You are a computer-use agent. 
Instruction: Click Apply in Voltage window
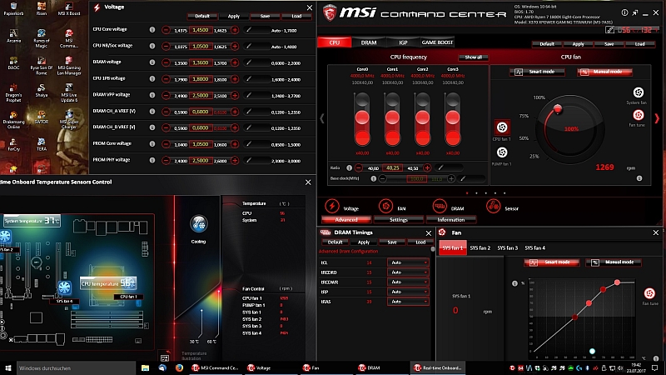tap(234, 16)
